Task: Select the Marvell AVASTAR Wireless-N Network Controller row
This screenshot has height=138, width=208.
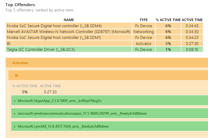Action: (x=104, y=32)
